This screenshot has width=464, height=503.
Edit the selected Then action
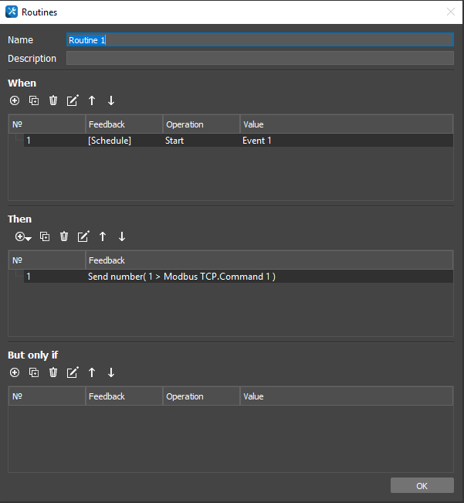[x=83, y=236]
